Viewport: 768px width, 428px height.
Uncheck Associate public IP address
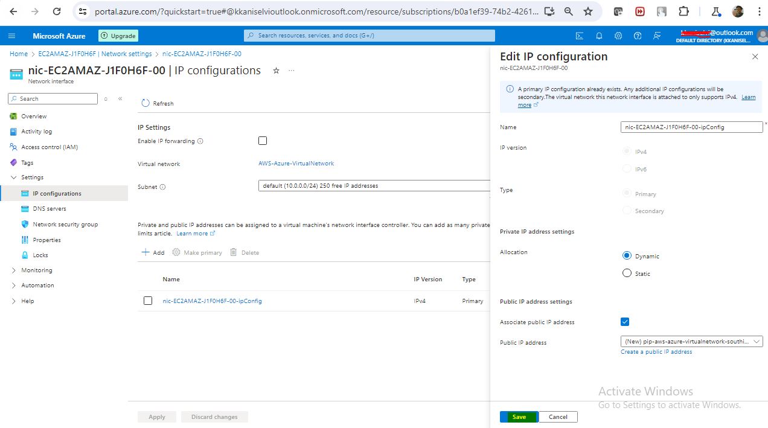pyautogui.click(x=625, y=322)
